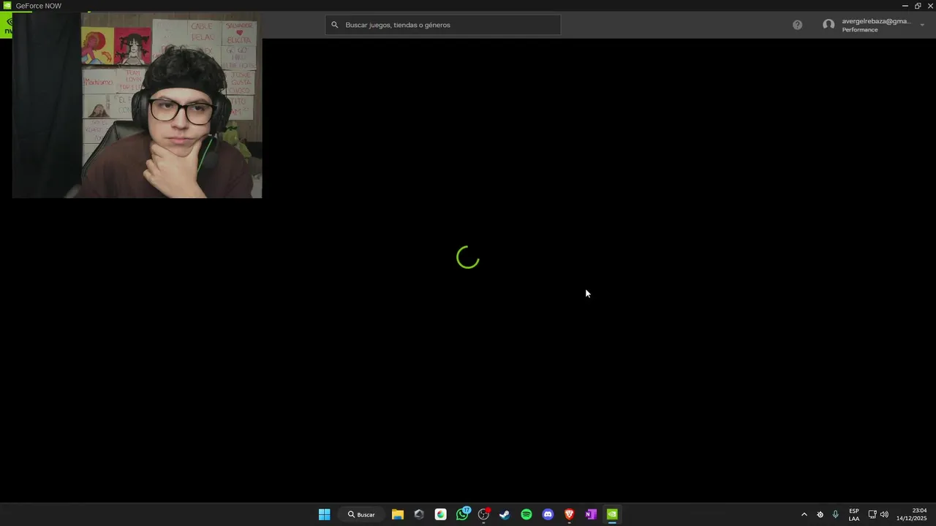936x526 pixels.
Task: Open WhatsApp from the taskbar
Action: 462,514
